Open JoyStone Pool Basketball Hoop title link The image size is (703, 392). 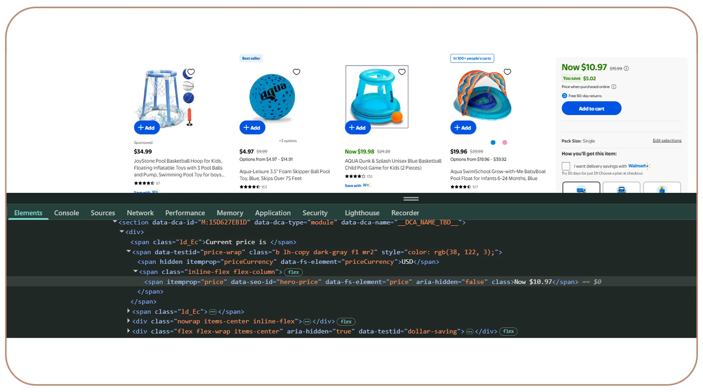[179, 168]
